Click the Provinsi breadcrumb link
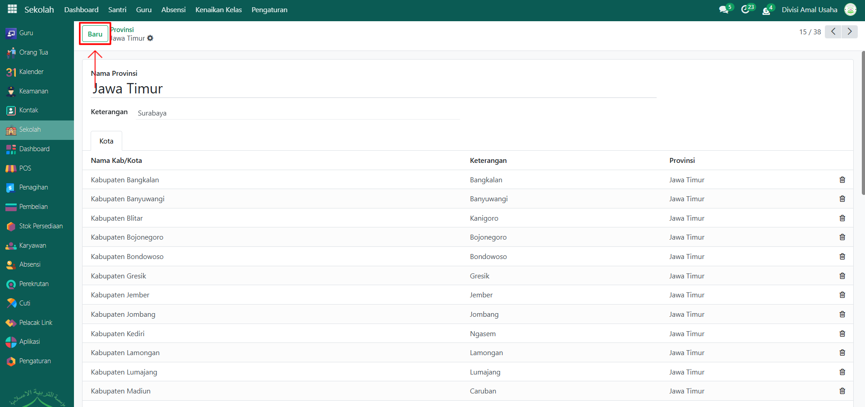This screenshot has height=407, width=865. point(123,30)
